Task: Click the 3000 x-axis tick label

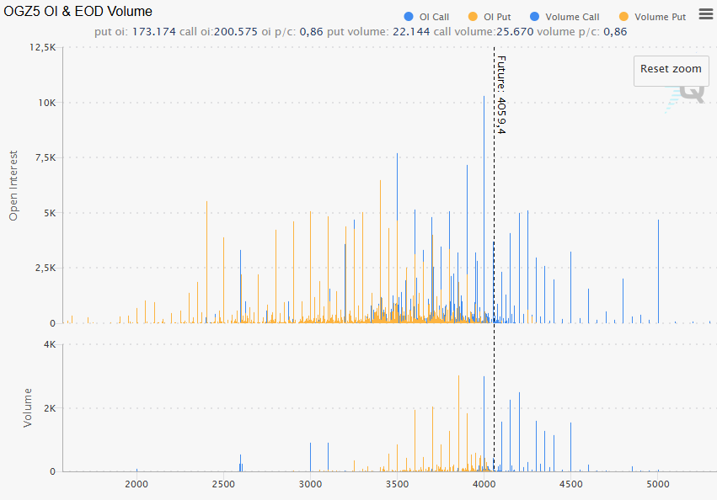Action: click(310, 484)
